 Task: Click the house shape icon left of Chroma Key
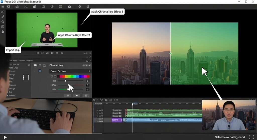coord(44,65)
